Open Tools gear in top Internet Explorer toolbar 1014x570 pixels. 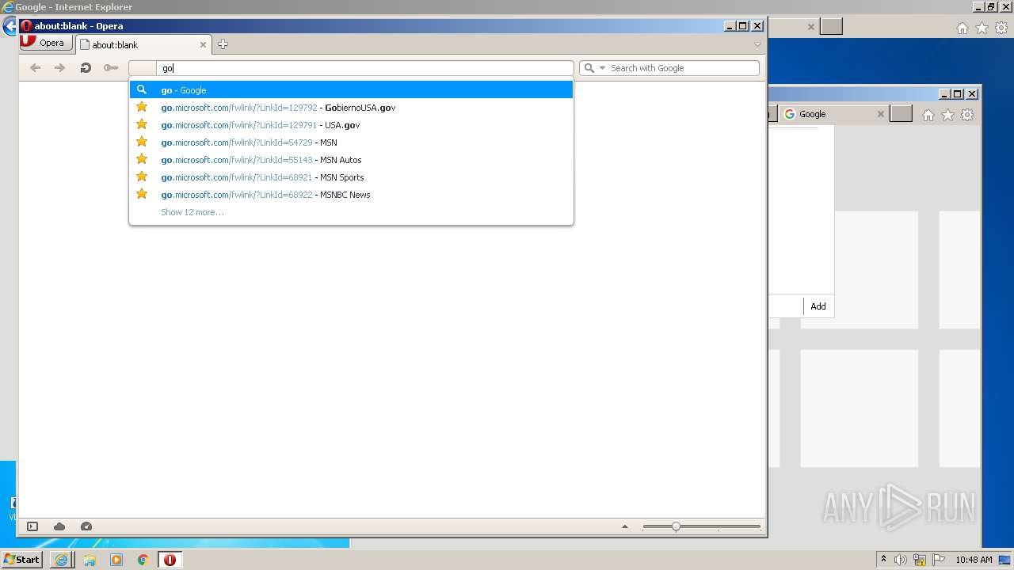pyautogui.click(x=1001, y=28)
